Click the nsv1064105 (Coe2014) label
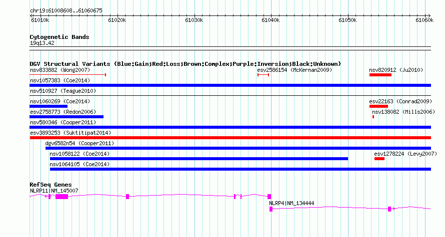Image resolution: width=445 pixels, height=237 pixels. pos(79,164)
